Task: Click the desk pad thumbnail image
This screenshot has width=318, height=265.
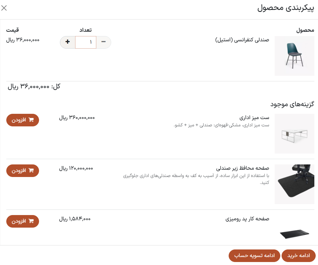Action: click(294, 234)
